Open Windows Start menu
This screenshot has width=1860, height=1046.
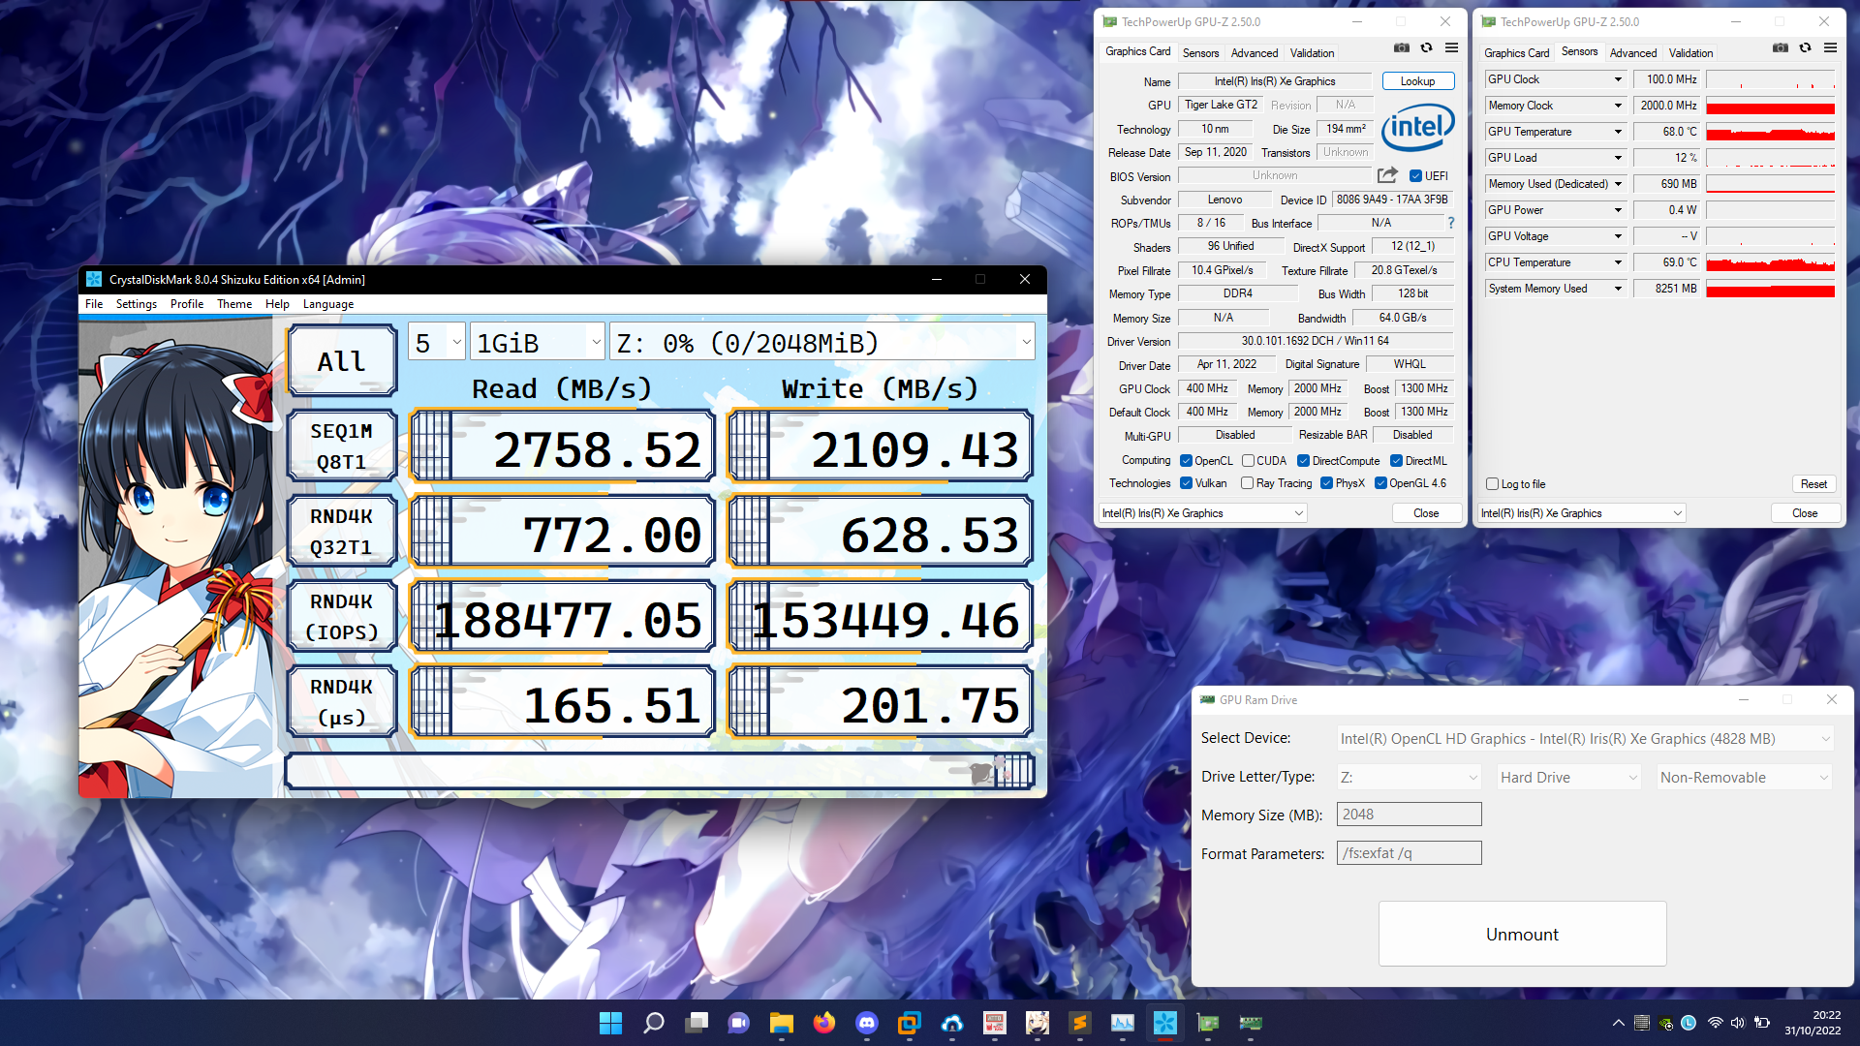pos(611,1023)
